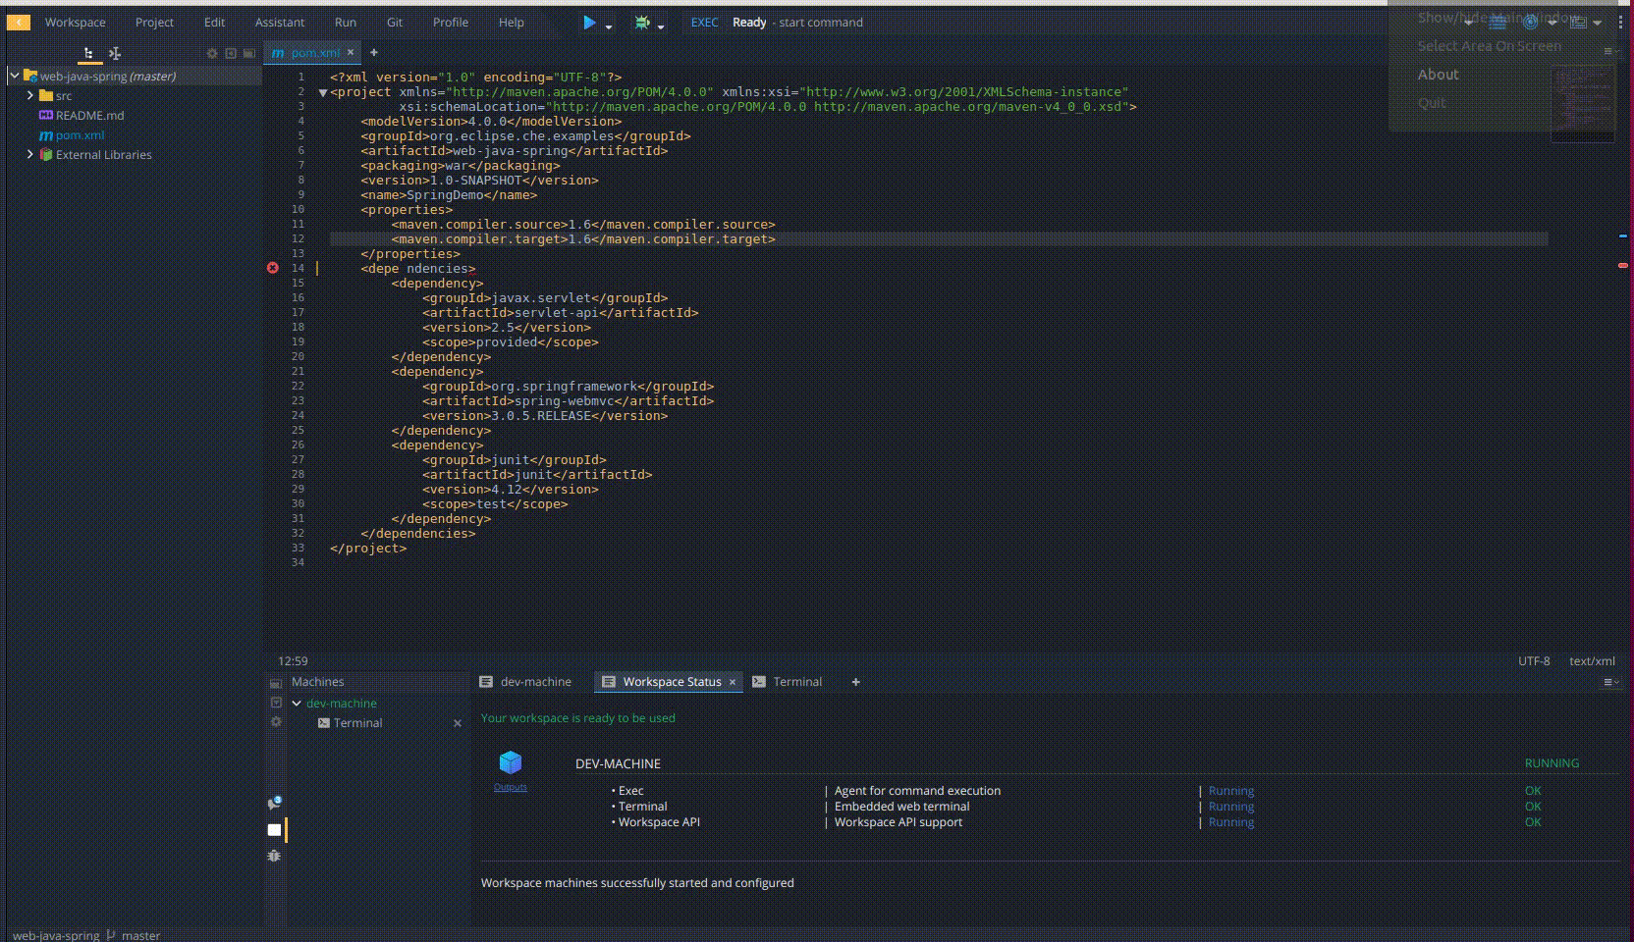Screen dimensions: 1634x942
Task: Open the Project menu
Action: click(x=154, y=22)
